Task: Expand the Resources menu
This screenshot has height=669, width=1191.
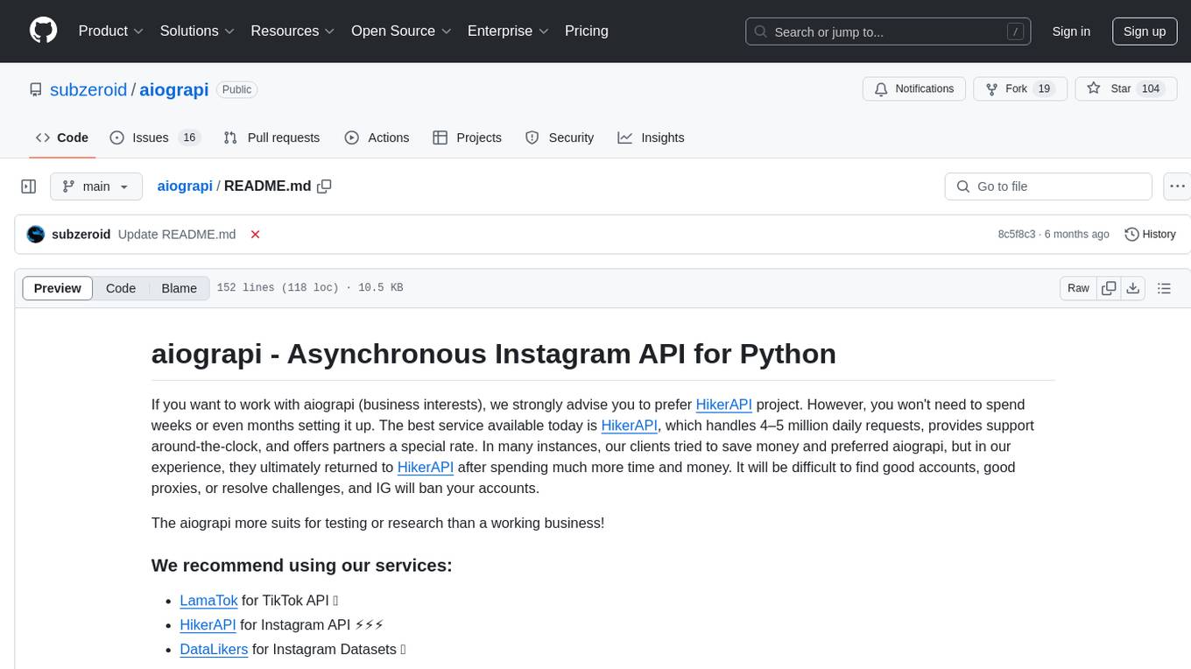Action: point(292,31)
